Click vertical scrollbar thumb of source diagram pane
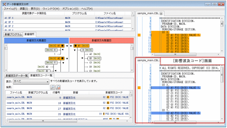 [6, 48]
